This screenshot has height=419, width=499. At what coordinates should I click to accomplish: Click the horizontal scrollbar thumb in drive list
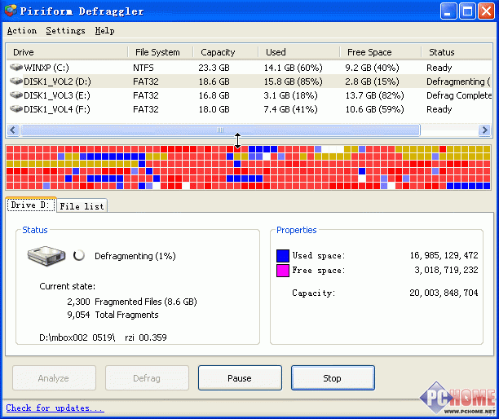pyautogui.click(x=220, y=130)
